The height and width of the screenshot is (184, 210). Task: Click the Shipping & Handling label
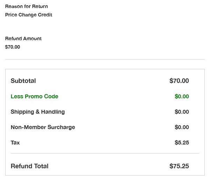click(38, 112)
